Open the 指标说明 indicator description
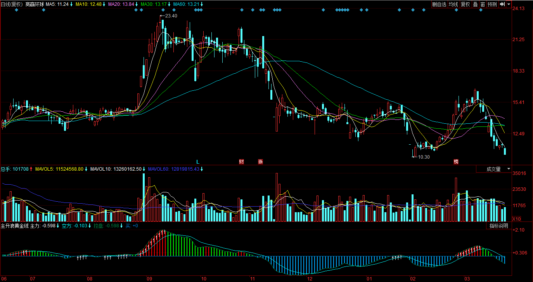Image resolution: width=533 pixels, height=282 pixels. [x=498, y=226]
